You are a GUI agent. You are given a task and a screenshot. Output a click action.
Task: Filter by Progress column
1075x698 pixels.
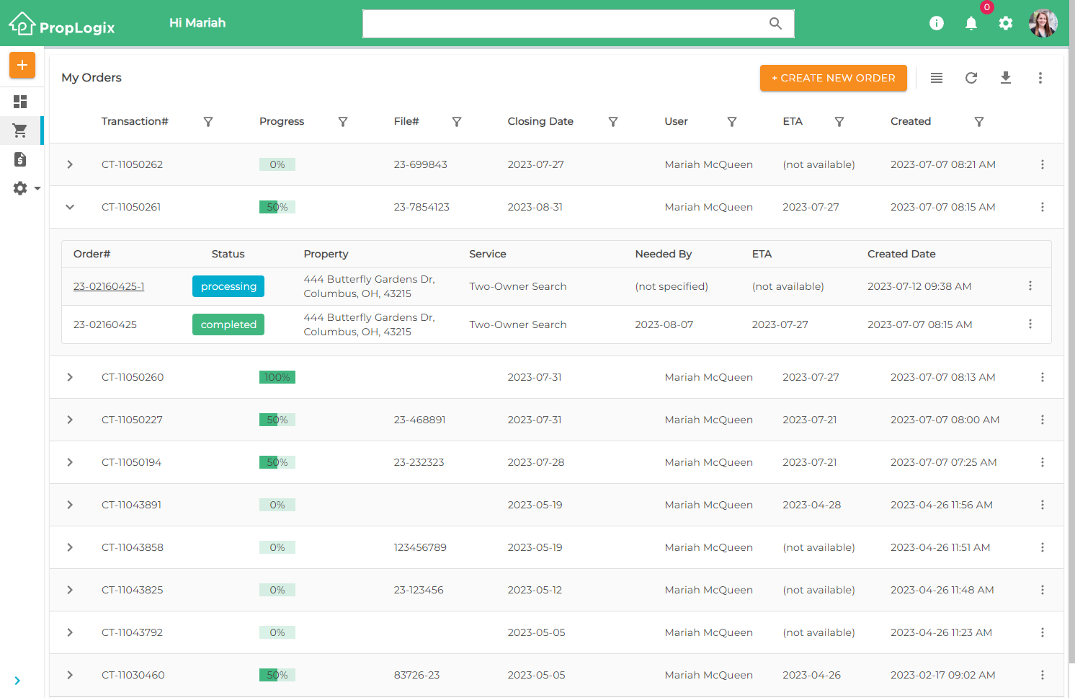(343, 122)
